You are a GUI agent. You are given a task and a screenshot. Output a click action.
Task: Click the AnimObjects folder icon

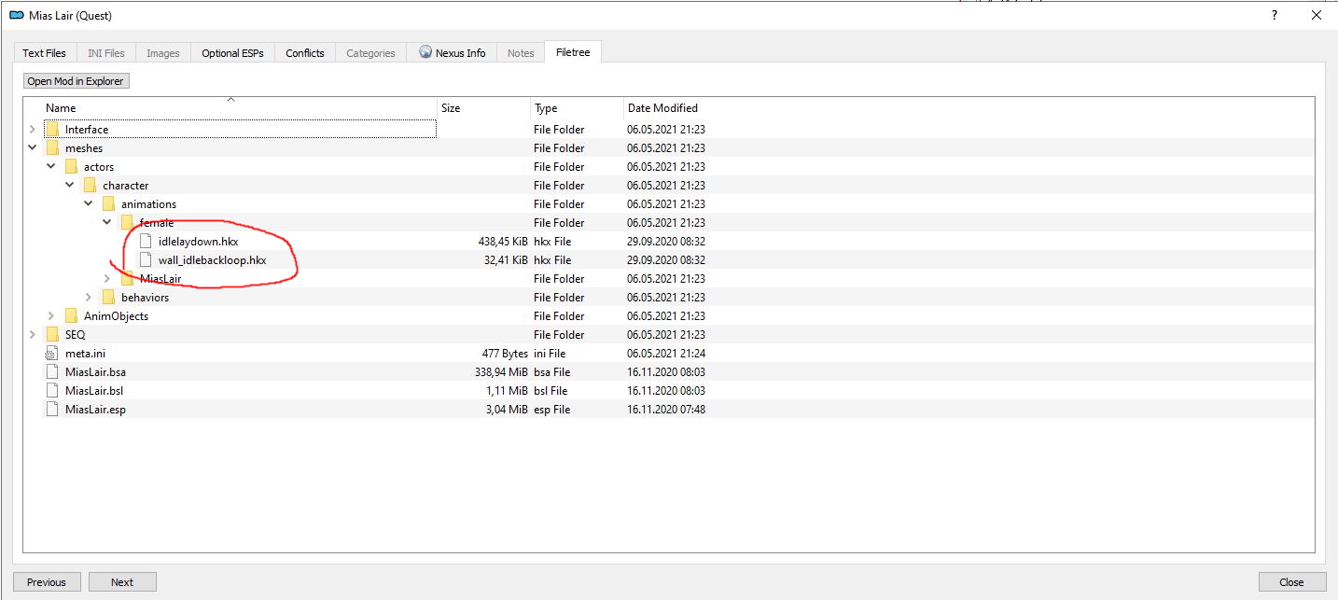pos(71,316)
